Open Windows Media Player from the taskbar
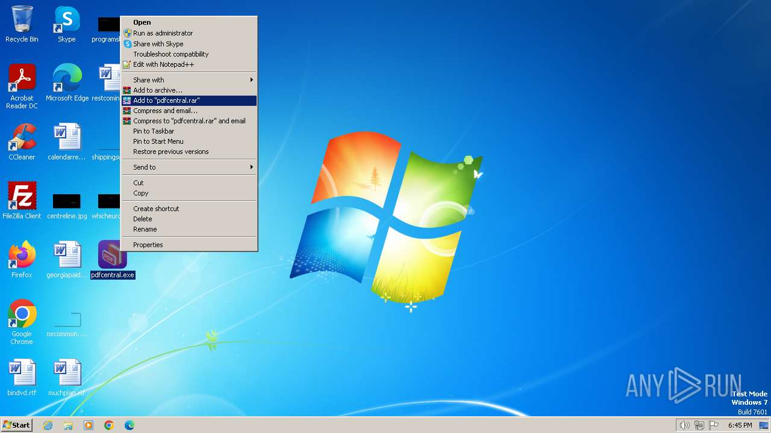Viewport: 771px width, 433px height. click(89, 425)
